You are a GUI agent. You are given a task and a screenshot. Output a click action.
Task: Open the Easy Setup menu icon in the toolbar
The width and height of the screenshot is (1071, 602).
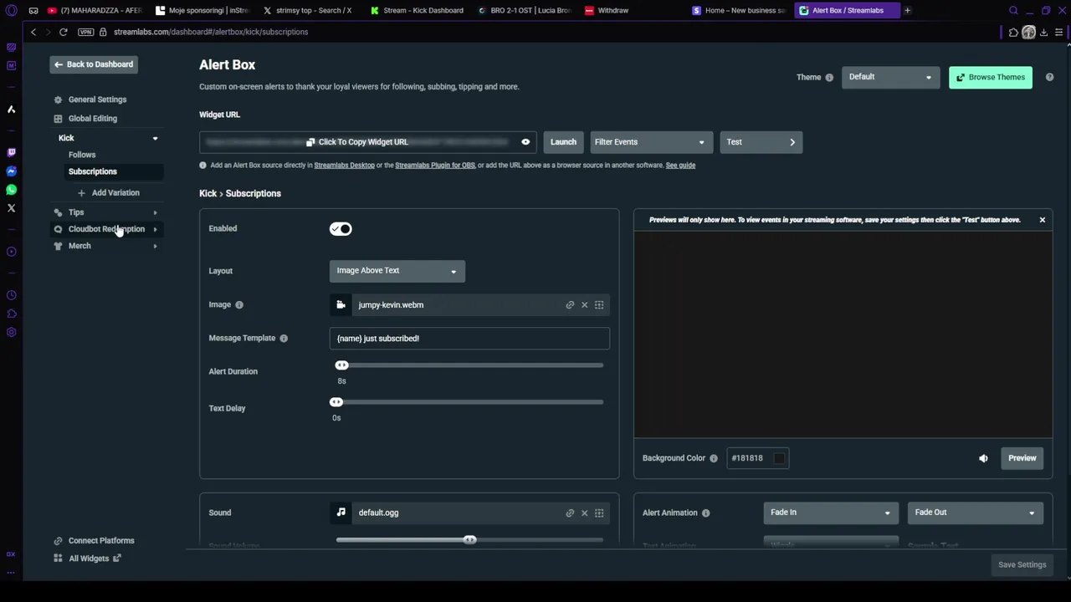click(x=1060, y=32)
